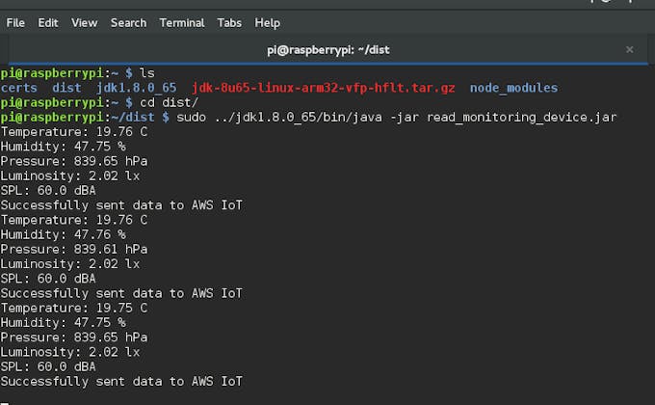Open the Terminal menu
The width and height of the screenshot is (655, 405).
tap(182, 22)
